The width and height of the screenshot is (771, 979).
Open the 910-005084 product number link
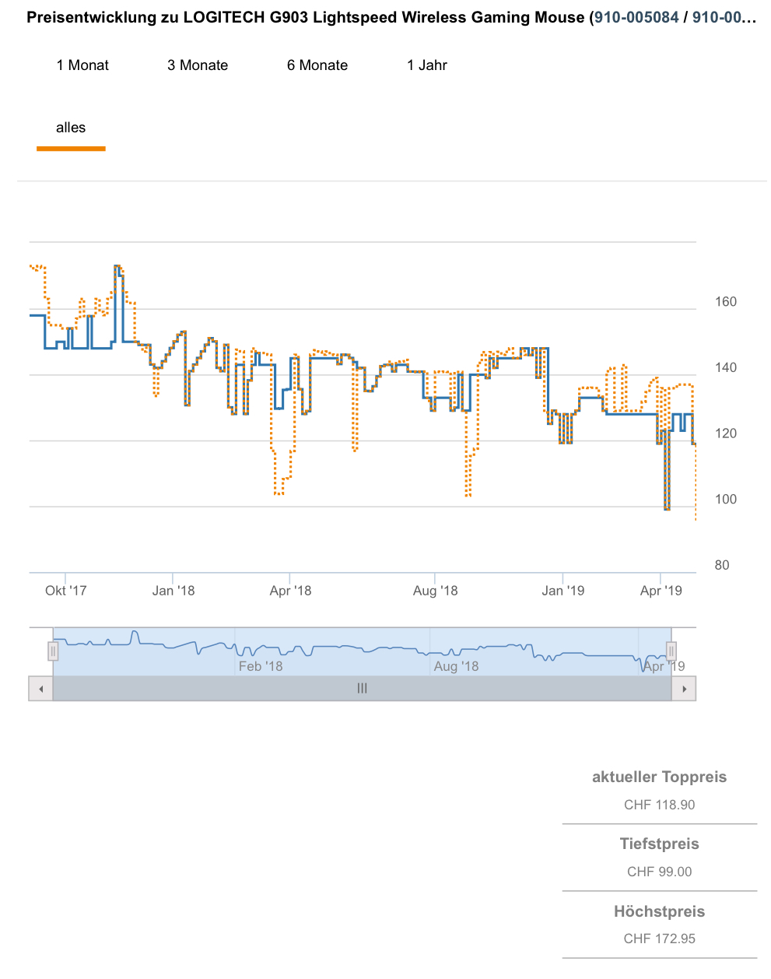pyautogui.click(x=636, y=17)
